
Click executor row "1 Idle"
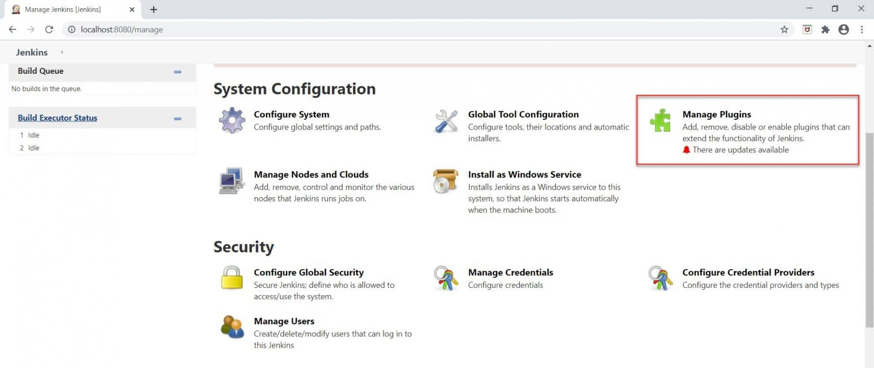pyautogui.click(x=30, y=135)
